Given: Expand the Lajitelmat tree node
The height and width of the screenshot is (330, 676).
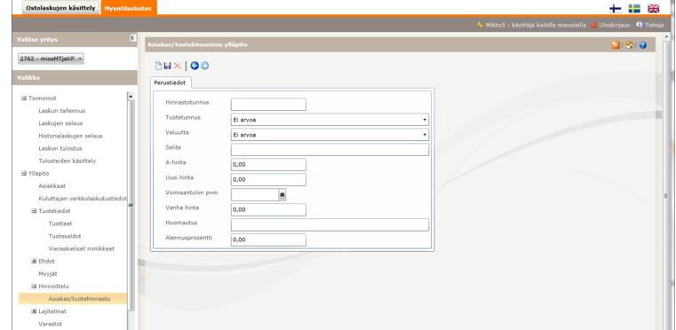Looking at the screenshot, I should click(x=34, y=311).
